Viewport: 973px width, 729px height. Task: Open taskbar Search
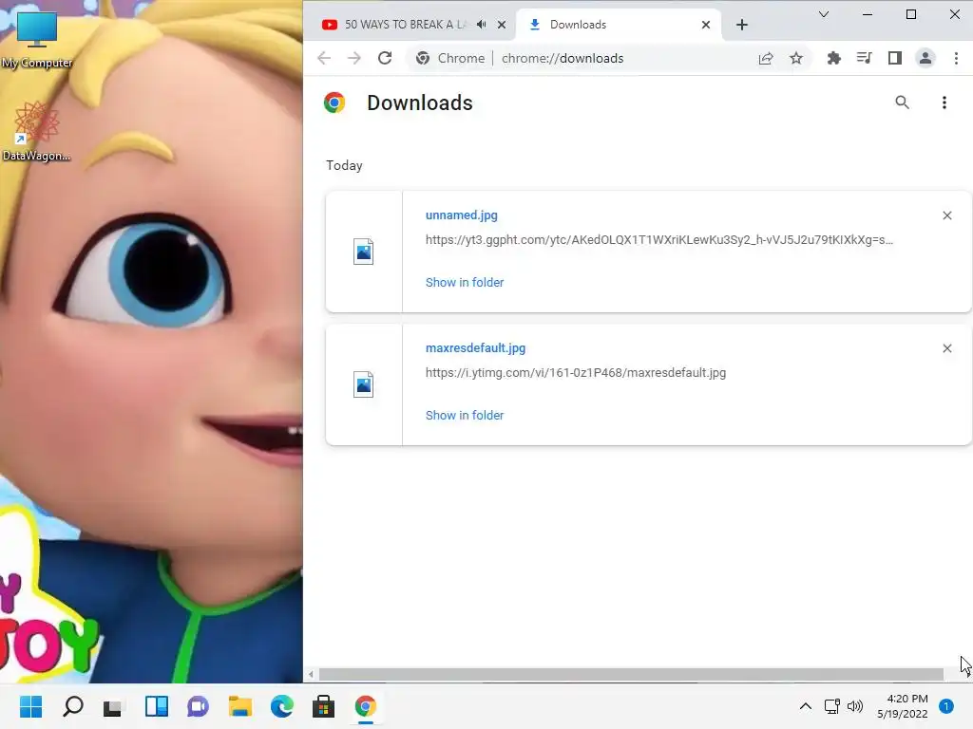pyautogui.click(x=72, y=706)
